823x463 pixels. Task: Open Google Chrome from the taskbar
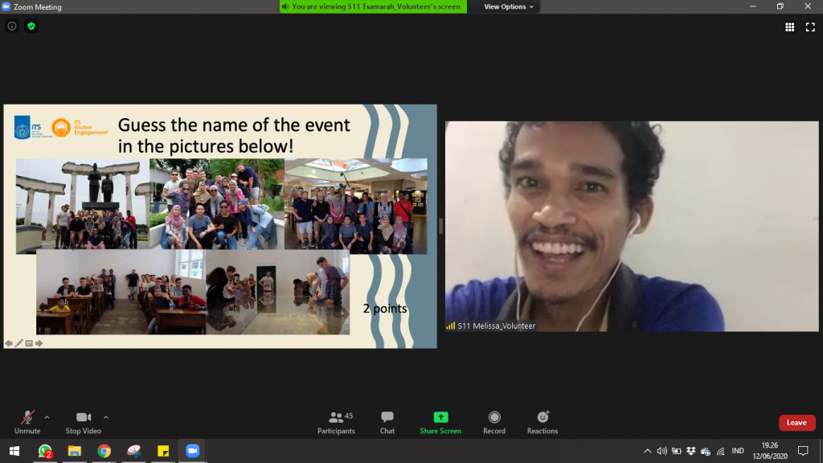click(104, 451)
